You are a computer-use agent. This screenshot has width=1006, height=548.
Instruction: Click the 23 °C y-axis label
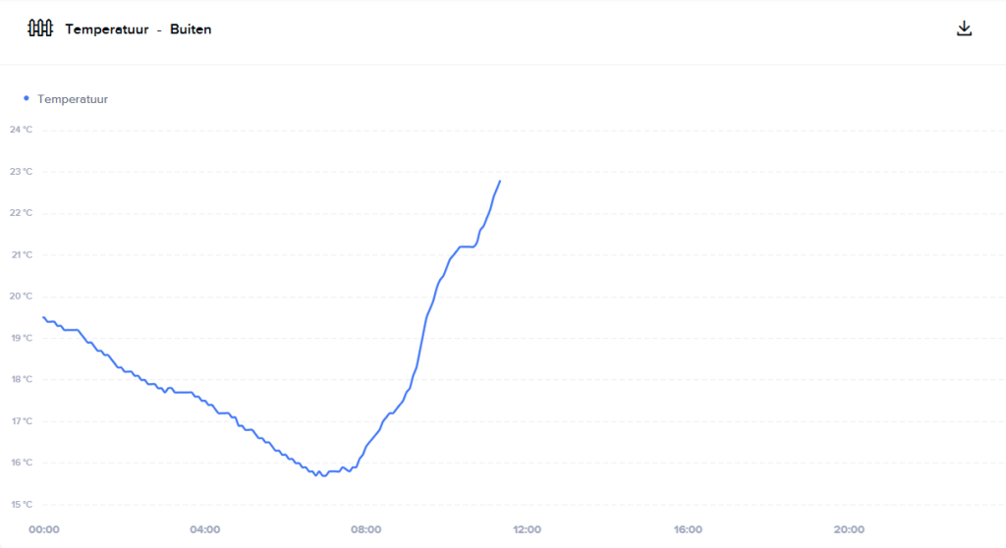[x=21, y=172]
